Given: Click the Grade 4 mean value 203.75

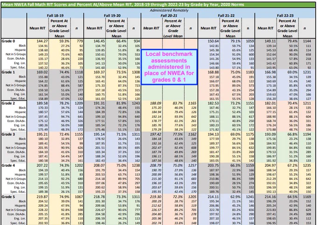Looking at the screenshot, I should pyautogui.click(x=214, y=165).
